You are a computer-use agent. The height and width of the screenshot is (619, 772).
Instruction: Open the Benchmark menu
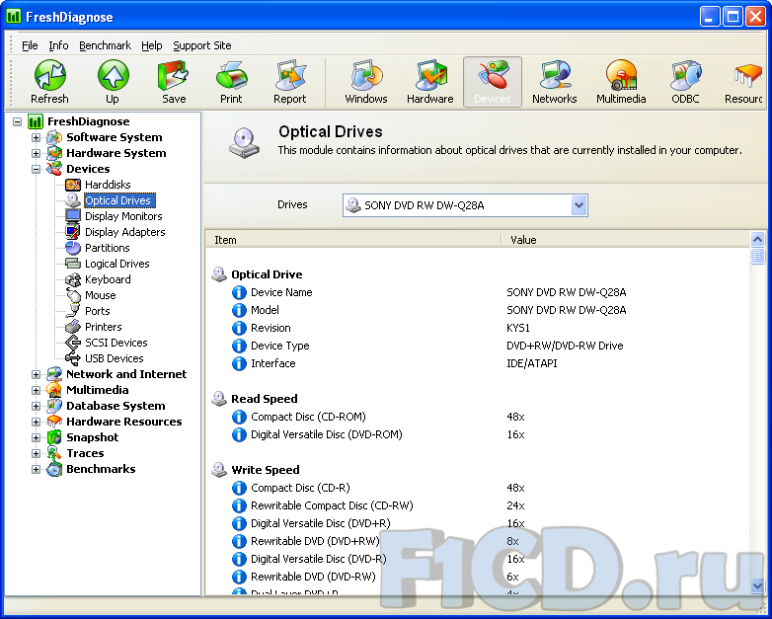(105, 45)
